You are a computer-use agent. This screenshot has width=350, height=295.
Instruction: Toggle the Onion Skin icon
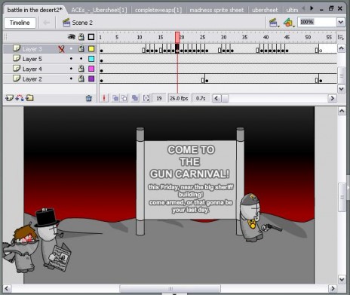(115, 98)
